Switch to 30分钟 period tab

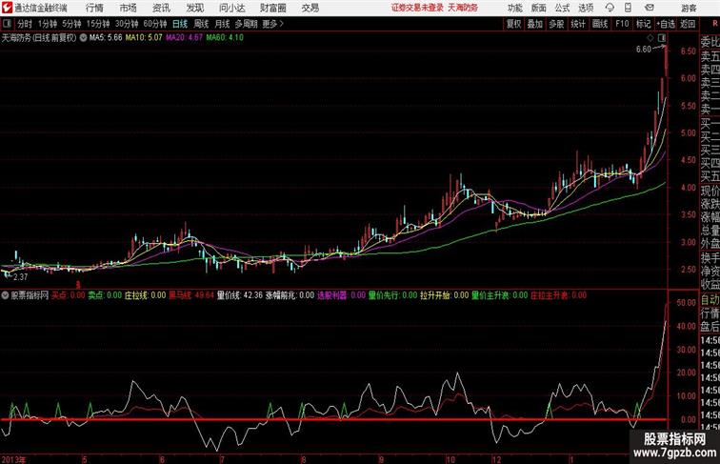tap(127, 24)
